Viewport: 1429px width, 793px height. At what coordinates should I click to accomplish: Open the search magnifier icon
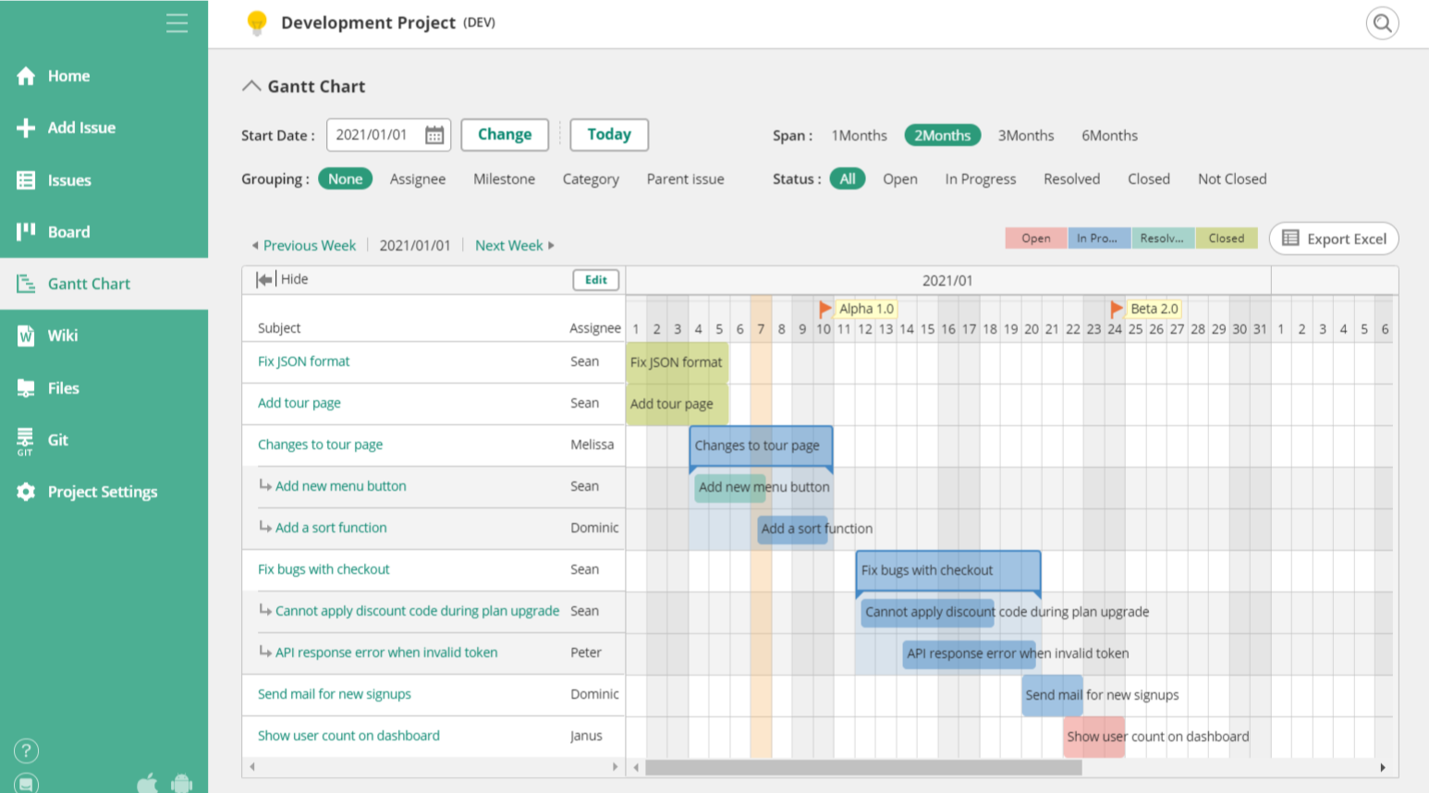click(x=1382, y=23)
